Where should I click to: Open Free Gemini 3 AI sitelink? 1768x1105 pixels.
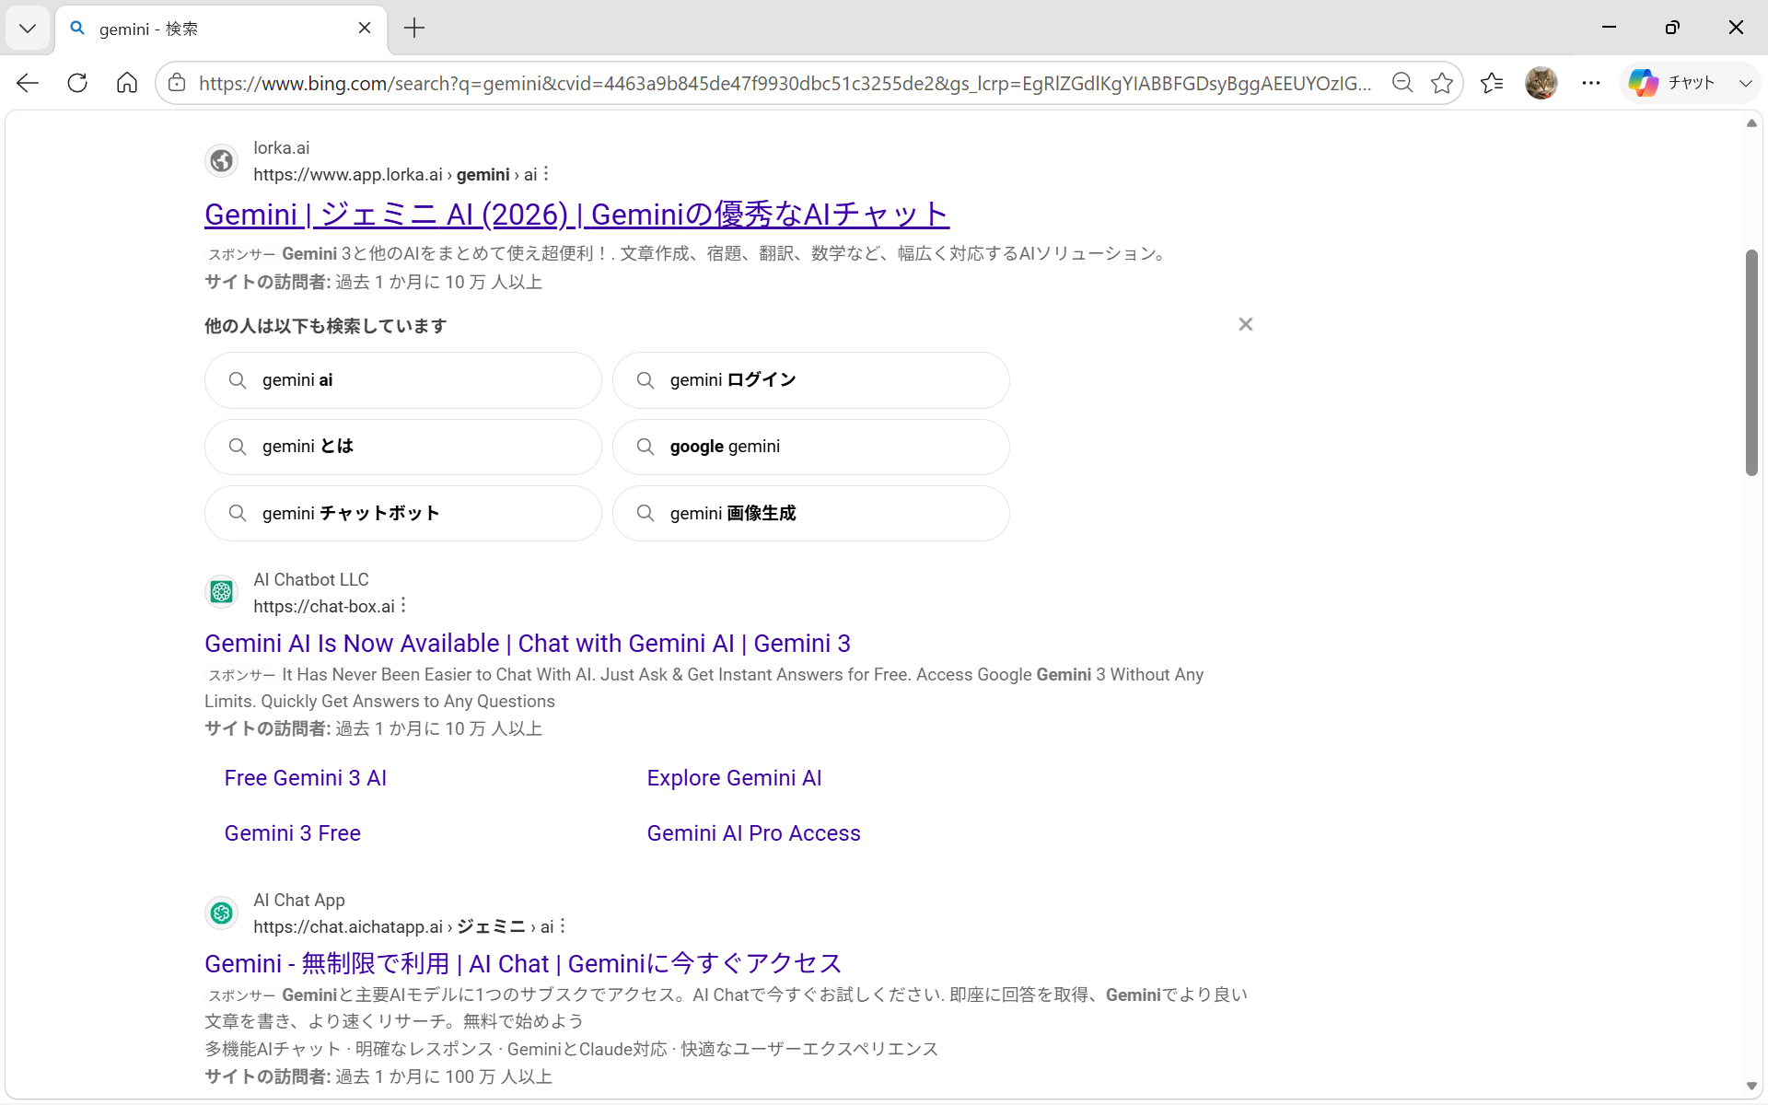[x=306, y=778]
